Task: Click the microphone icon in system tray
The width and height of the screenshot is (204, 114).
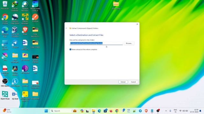Action: click(170, 111)
